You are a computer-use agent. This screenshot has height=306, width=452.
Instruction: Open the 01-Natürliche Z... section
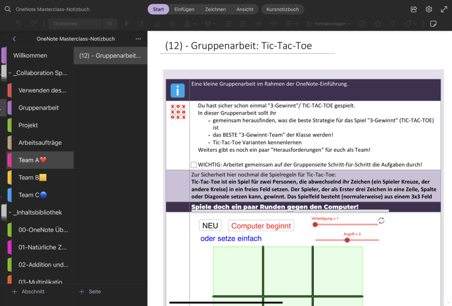tap(40, 247)
